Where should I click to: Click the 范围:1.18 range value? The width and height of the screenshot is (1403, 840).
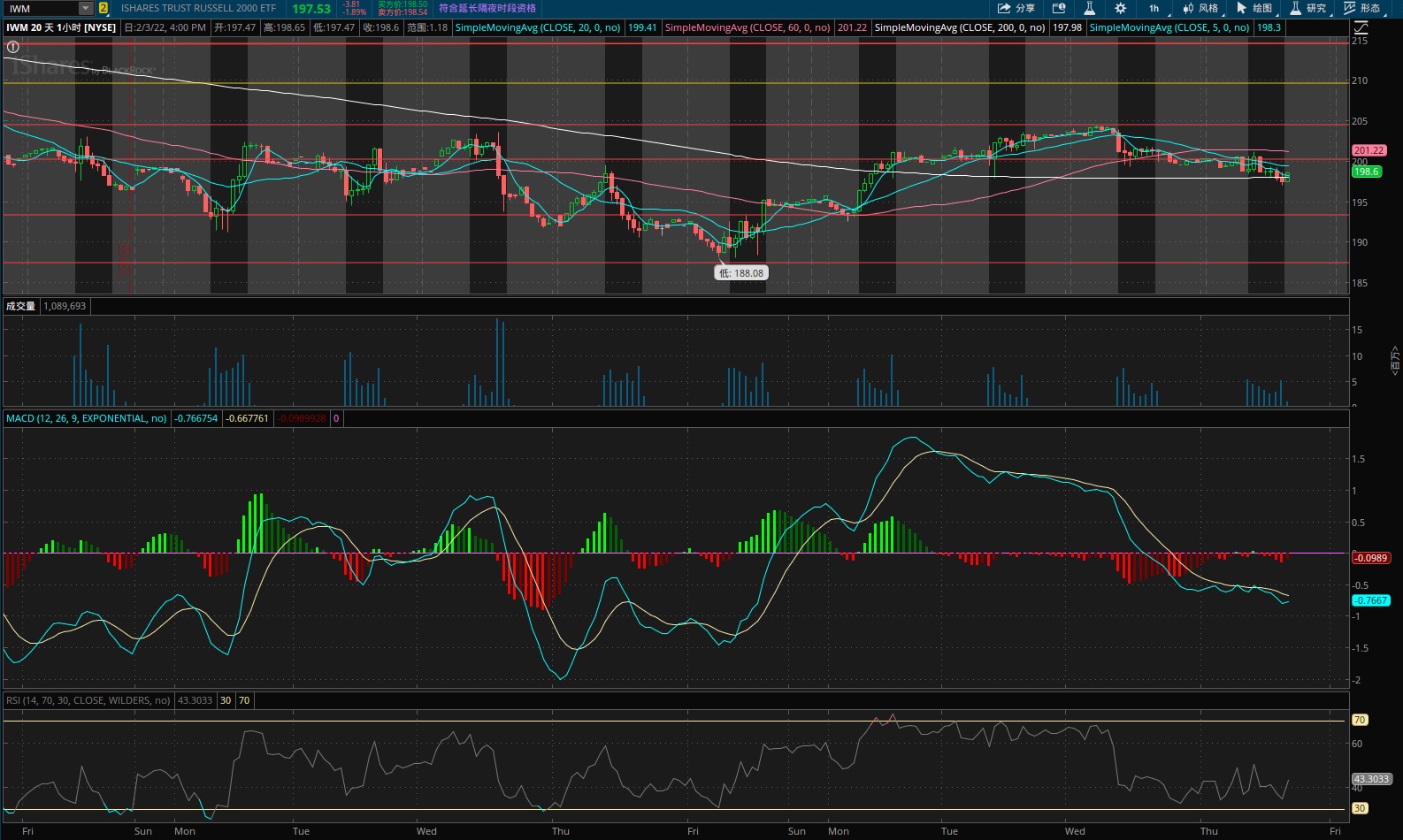coord(427,27)
